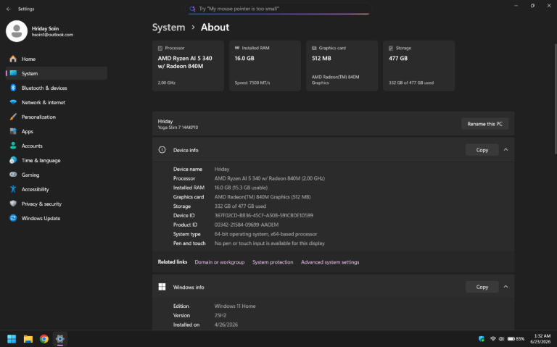The image size is (557, 347).
Task: Navigate to Personalization settings
Action: 57,117
